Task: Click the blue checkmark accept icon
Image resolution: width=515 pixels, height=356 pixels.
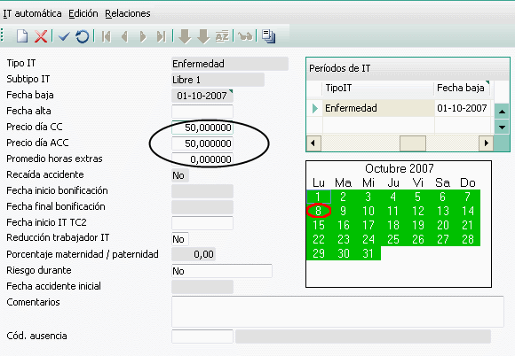Action: coord(64,36)
